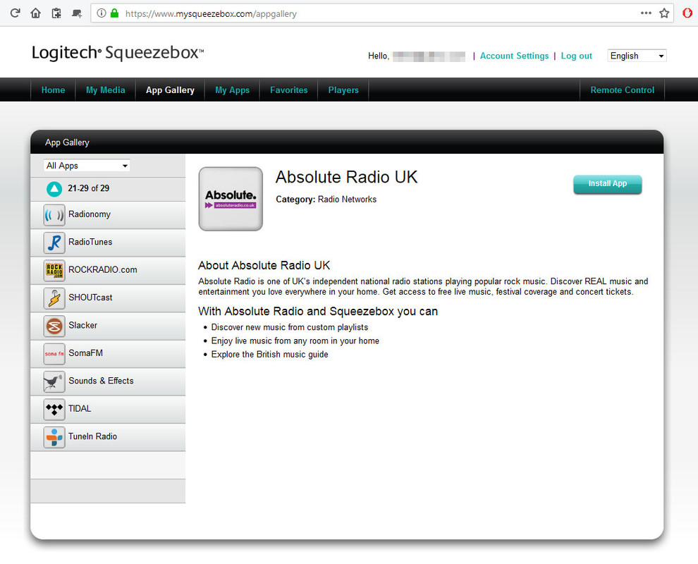Click the TuneIn Radio app icon
Image resolution: width=698 pixels, height=564 pixels.
coord(54,436)
